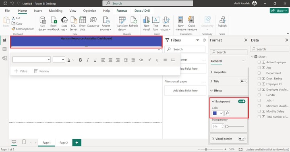Collapse the Sheet1 table tree
The image size is (290, 152).
coord(252,57)
